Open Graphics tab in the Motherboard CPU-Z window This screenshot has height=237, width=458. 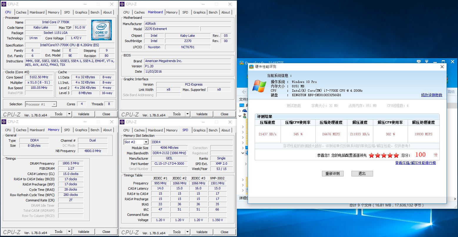click(199, 12)
